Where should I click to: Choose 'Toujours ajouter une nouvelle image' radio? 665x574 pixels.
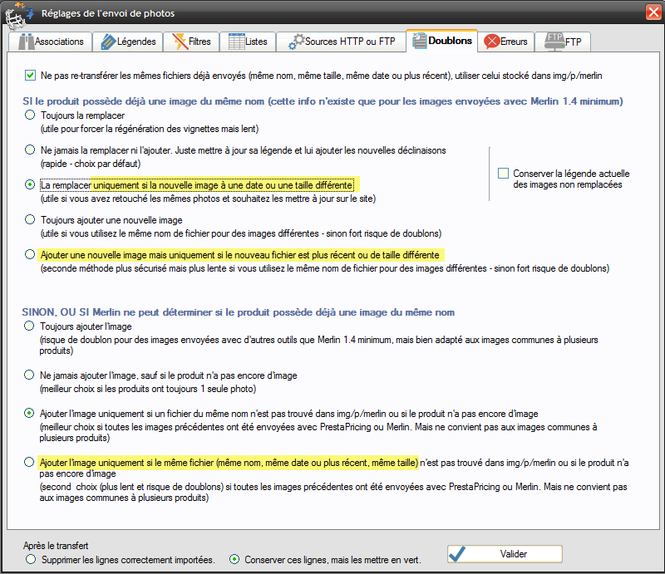click(x=31, y=220)
